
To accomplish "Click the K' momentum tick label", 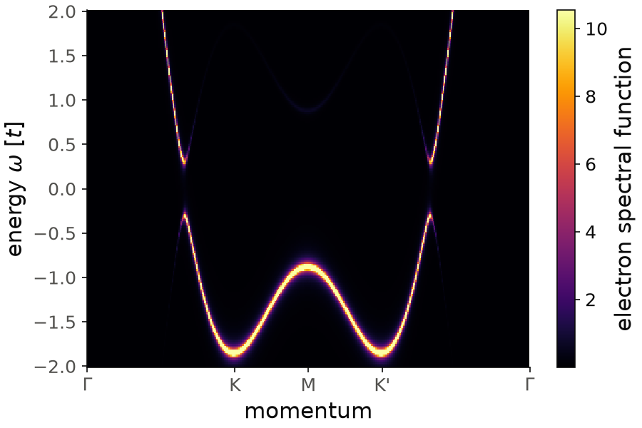I will tap(382, 384).
